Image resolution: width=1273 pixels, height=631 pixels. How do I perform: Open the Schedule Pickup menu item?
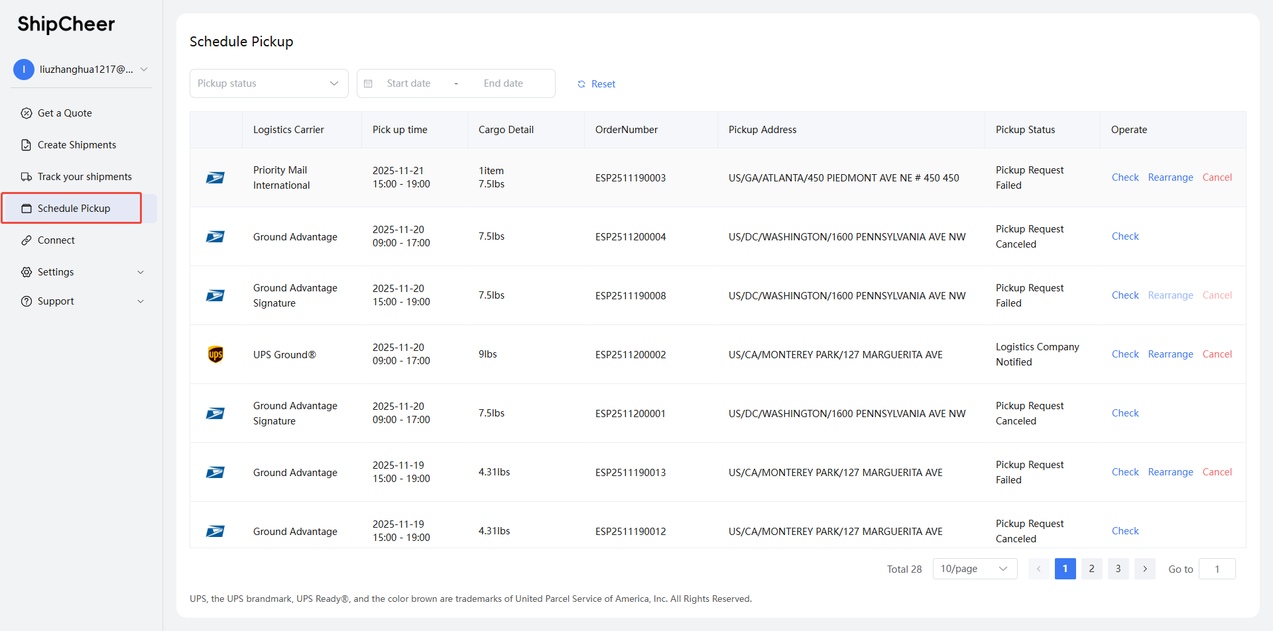pos(74,209)
